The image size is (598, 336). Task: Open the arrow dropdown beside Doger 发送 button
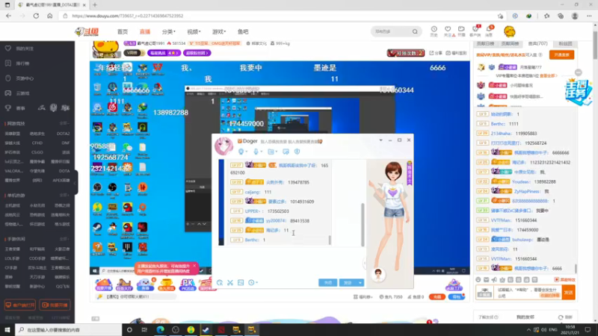coord(360,283)
